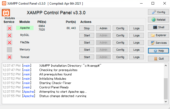Screen dimensions: 170x109
Task: View Tomcat Logs
Action: [136, 57]
